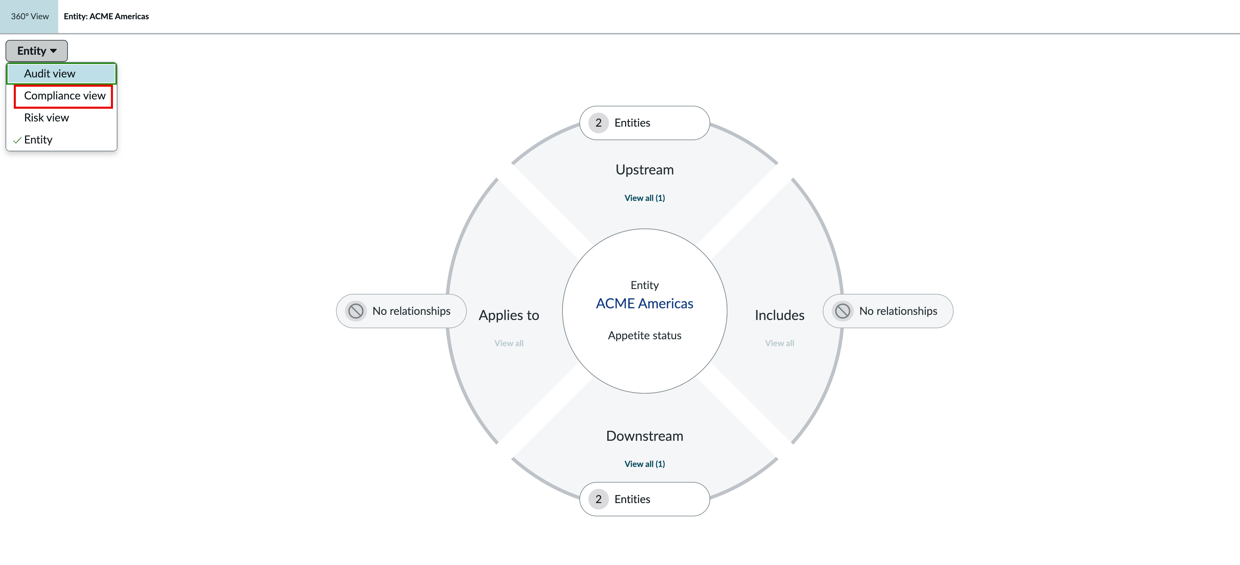
Task: Click Applies to no-relationships prohibited icon
Action: pos(356,311)
